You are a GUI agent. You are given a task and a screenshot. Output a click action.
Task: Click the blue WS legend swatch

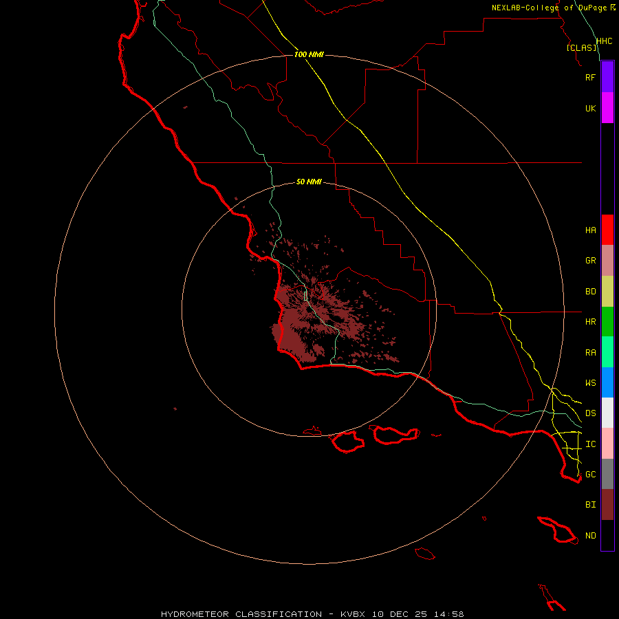(x=607, y=382)
